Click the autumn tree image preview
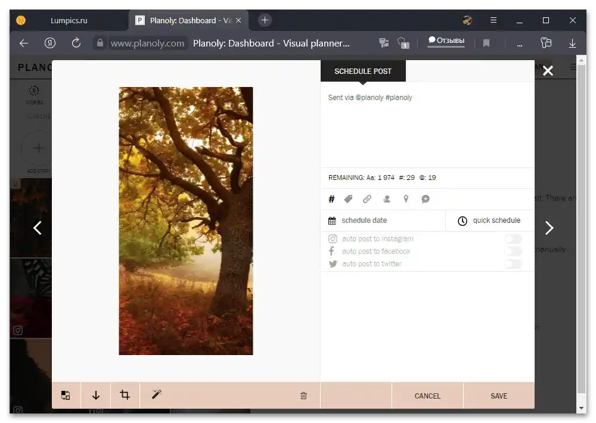Screen dimensions: 596x423 pyautogui.click(x=186, y=221)
